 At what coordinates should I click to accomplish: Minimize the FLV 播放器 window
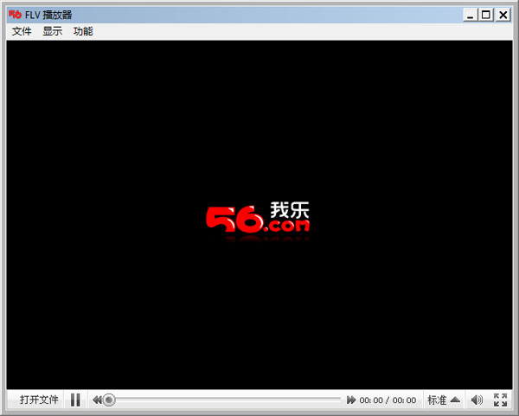point(471,15)
